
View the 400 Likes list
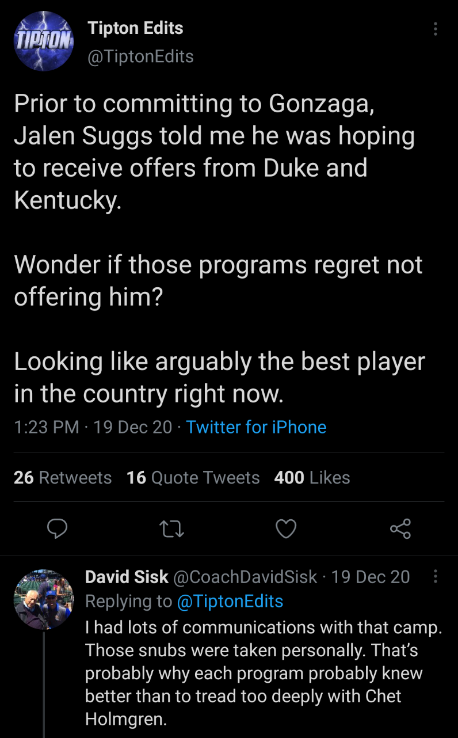[x=312, y=478]
